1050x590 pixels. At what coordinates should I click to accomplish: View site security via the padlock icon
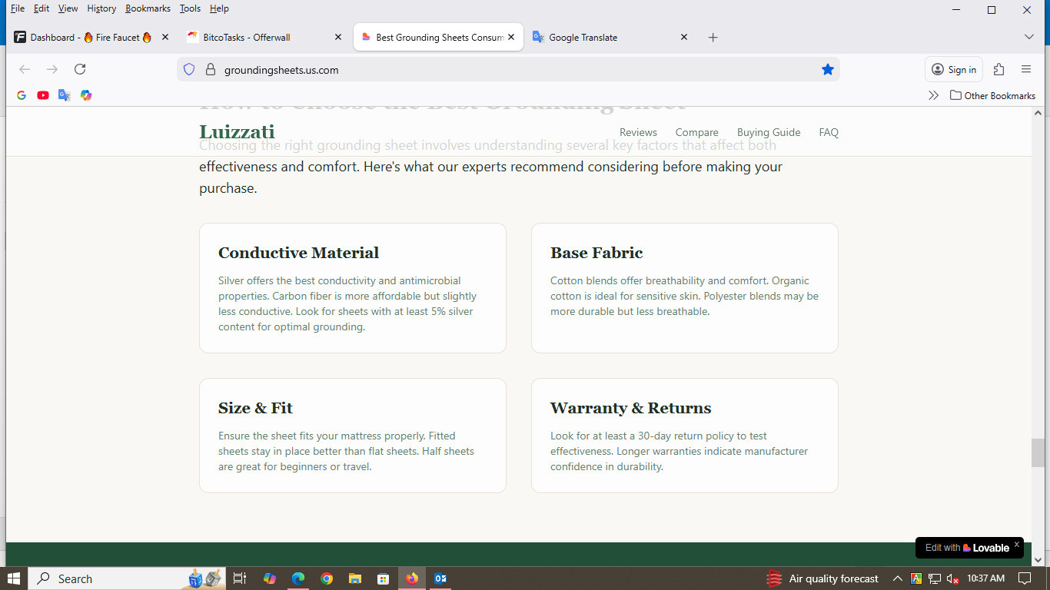click(210, 70)
